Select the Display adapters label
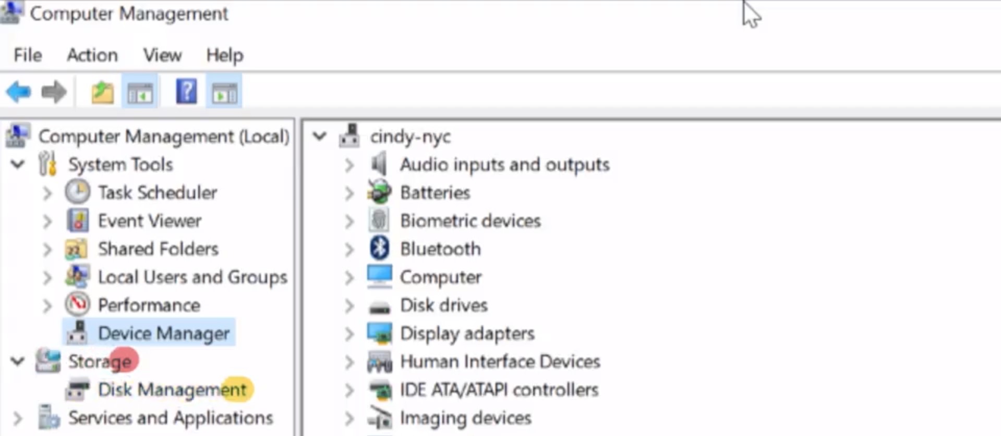The height and width of the screenshot is (436, 1001). 467,333
